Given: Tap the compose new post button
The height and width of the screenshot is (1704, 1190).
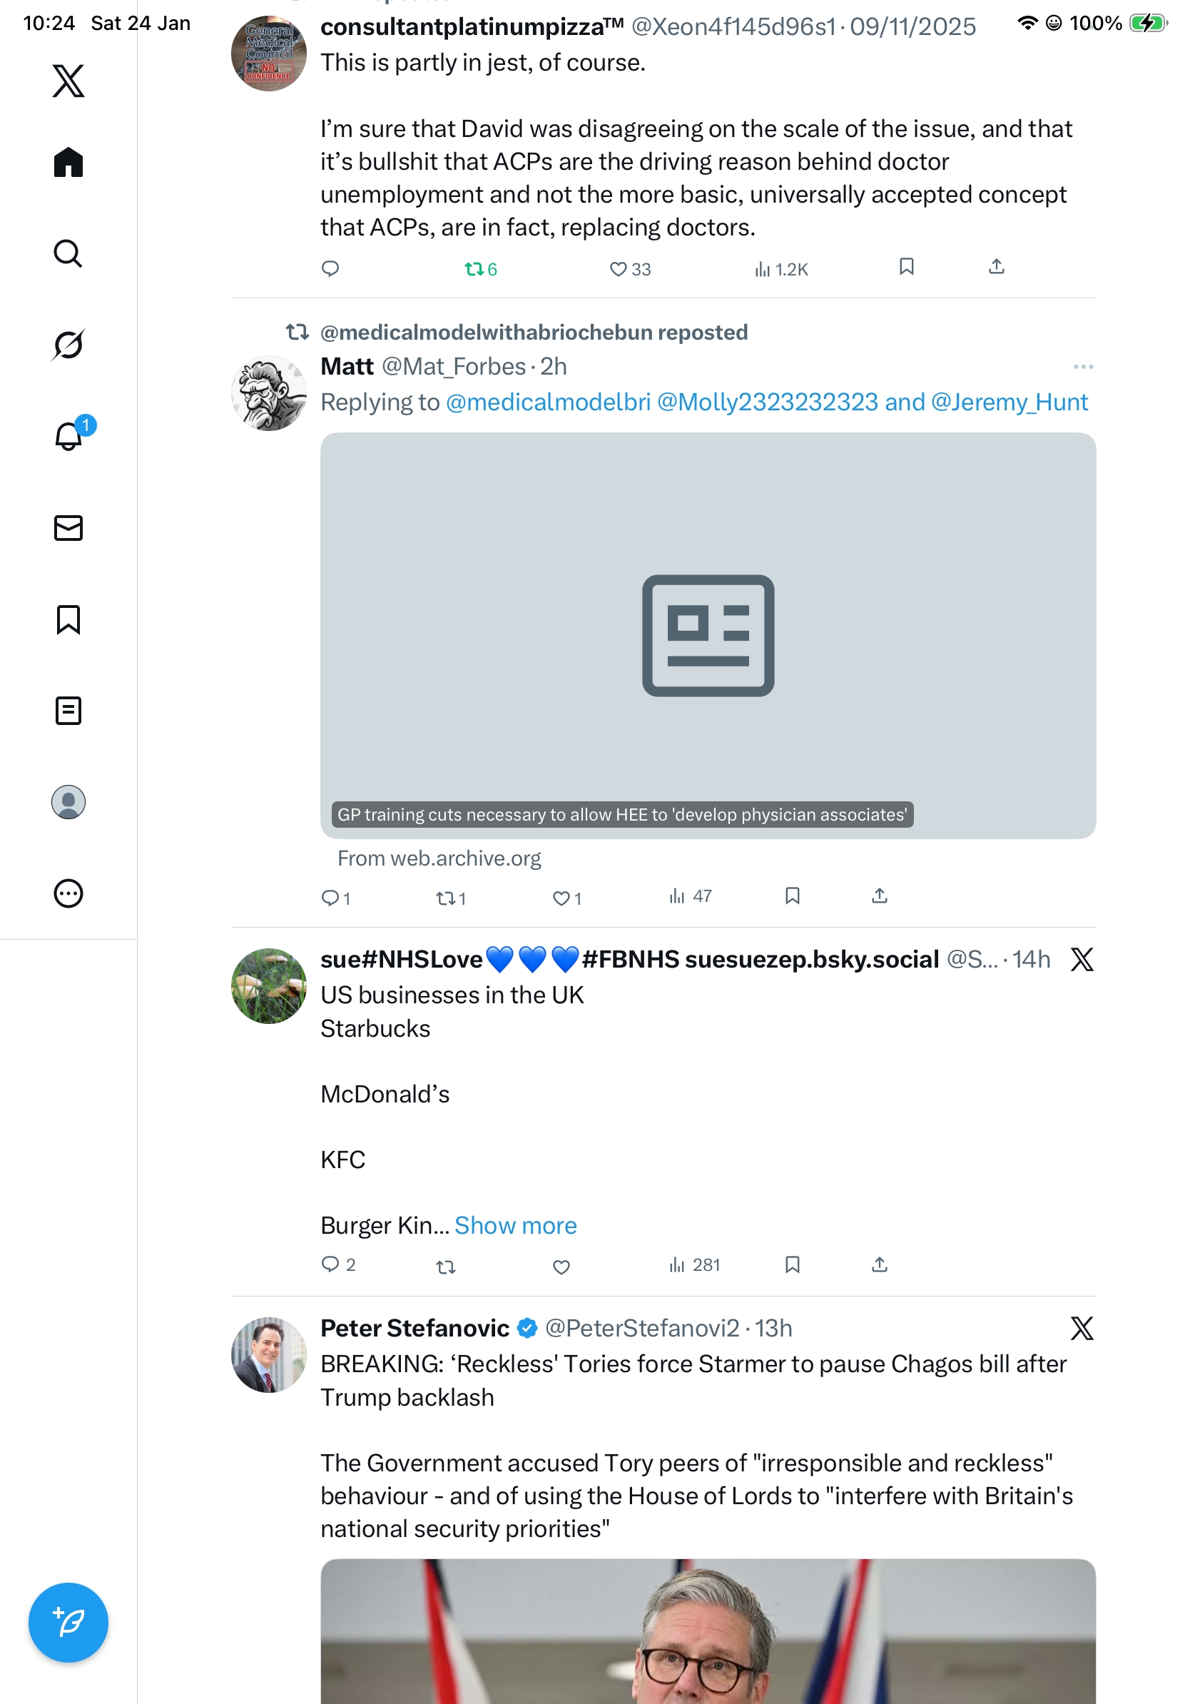Looking at the screenshot, I should pyautogui.click(x=68, y=1623).
